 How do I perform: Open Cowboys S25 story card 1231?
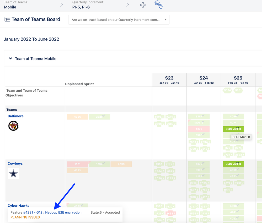pos(228,190)
